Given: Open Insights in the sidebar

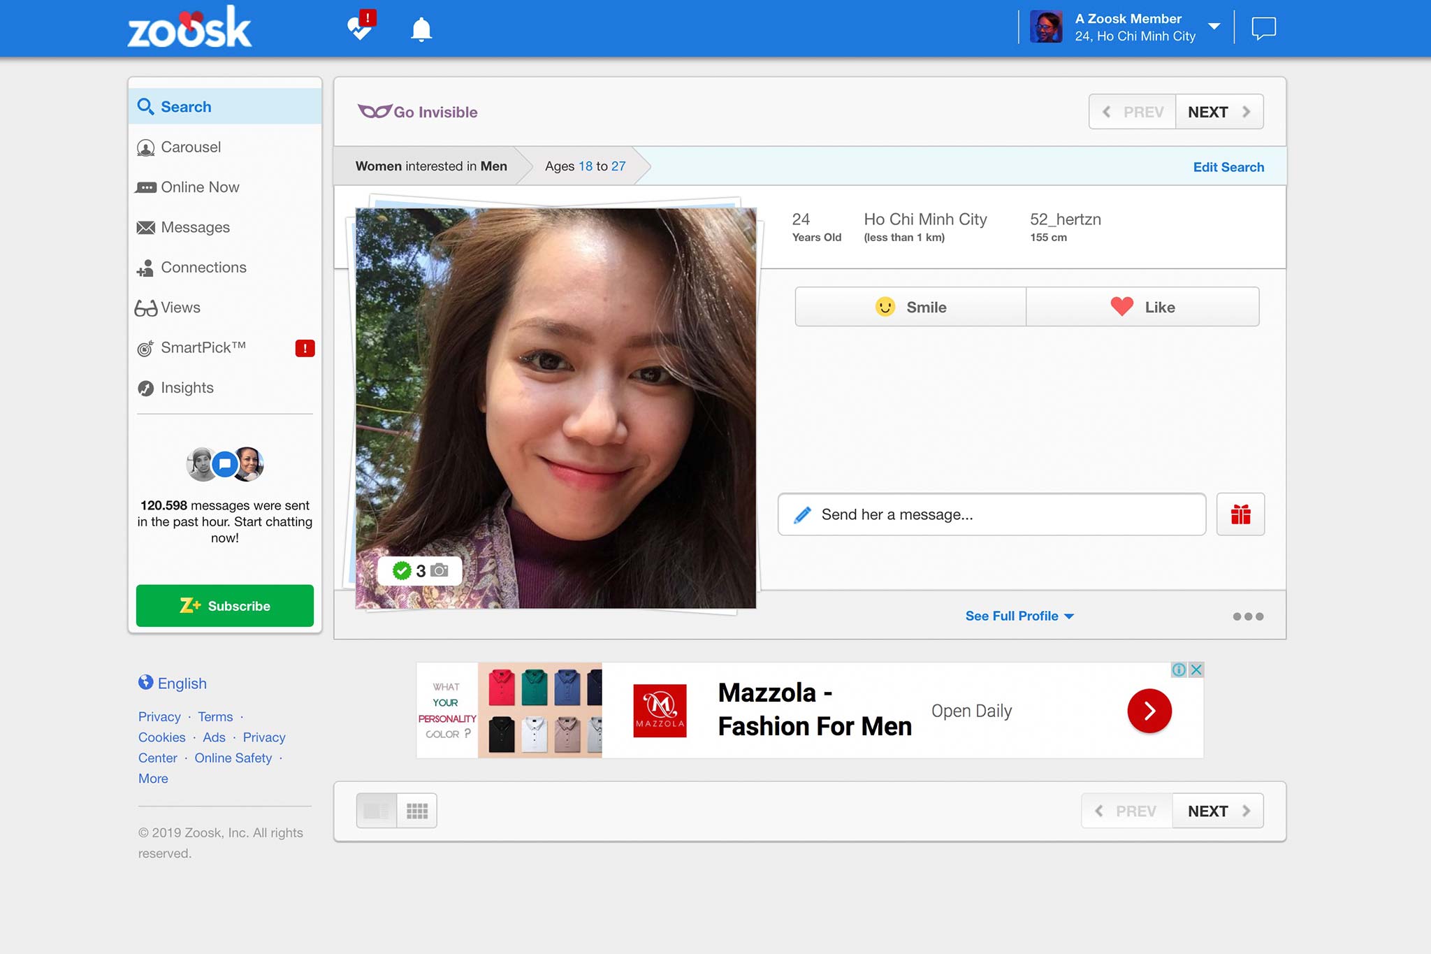Looking at the screenshot, I should pyautogui.click(x=225, y=388).
